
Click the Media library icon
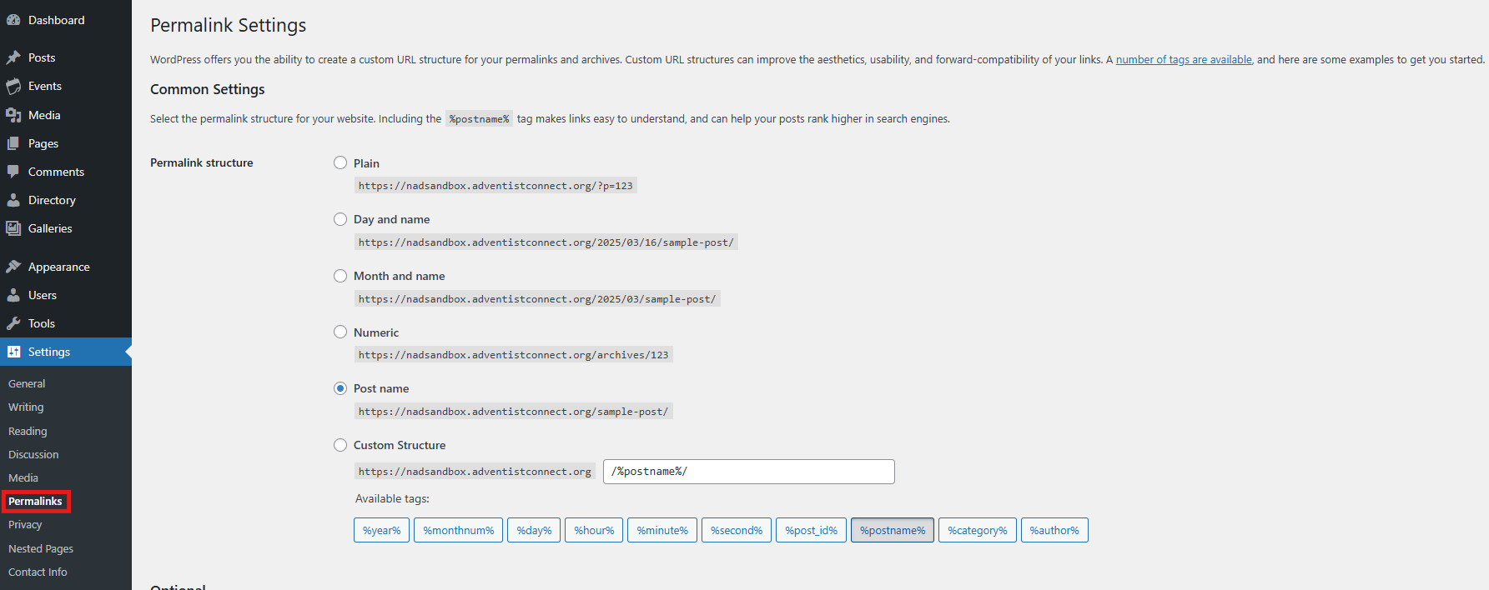[13, 115]
